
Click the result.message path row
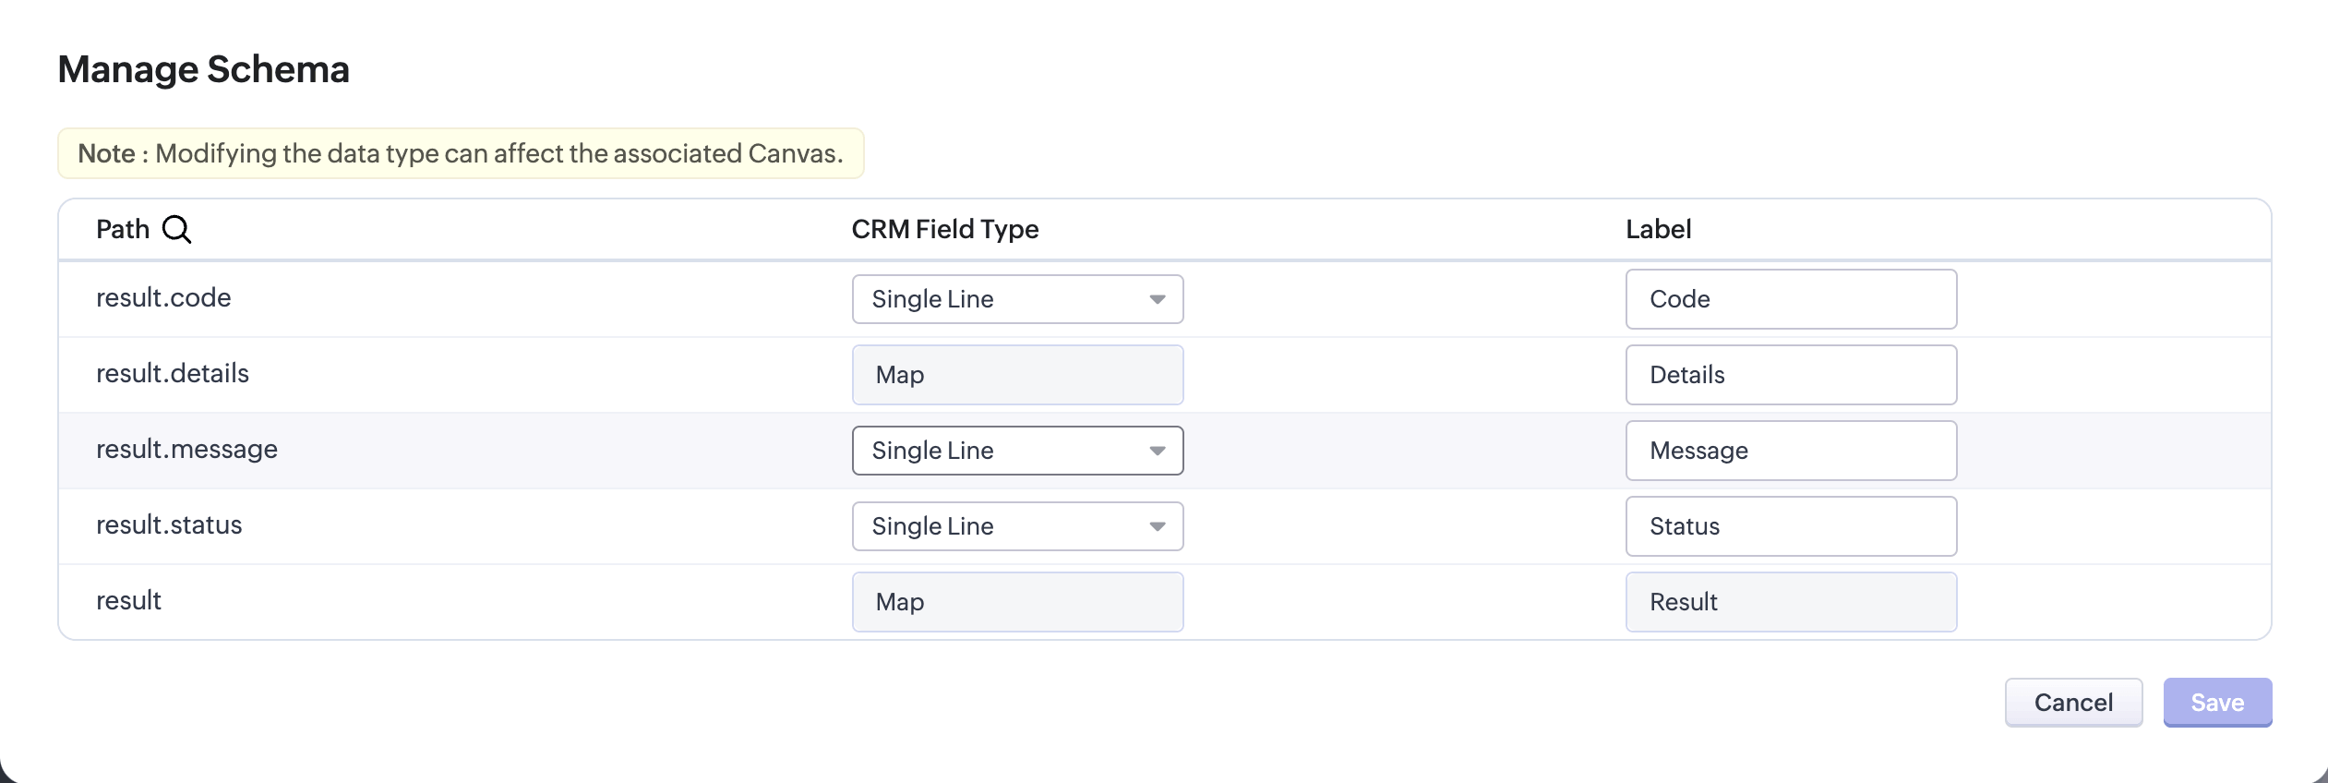[186, 449]
